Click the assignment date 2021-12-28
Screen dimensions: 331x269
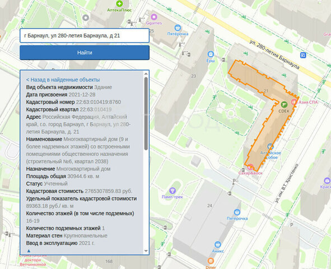tap(82, 95)
